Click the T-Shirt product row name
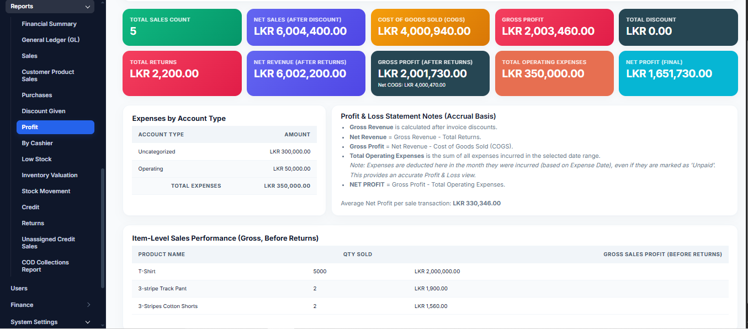The height and width of the screenshot is (329, 748). pyautogui.click(x=147, y=272)
